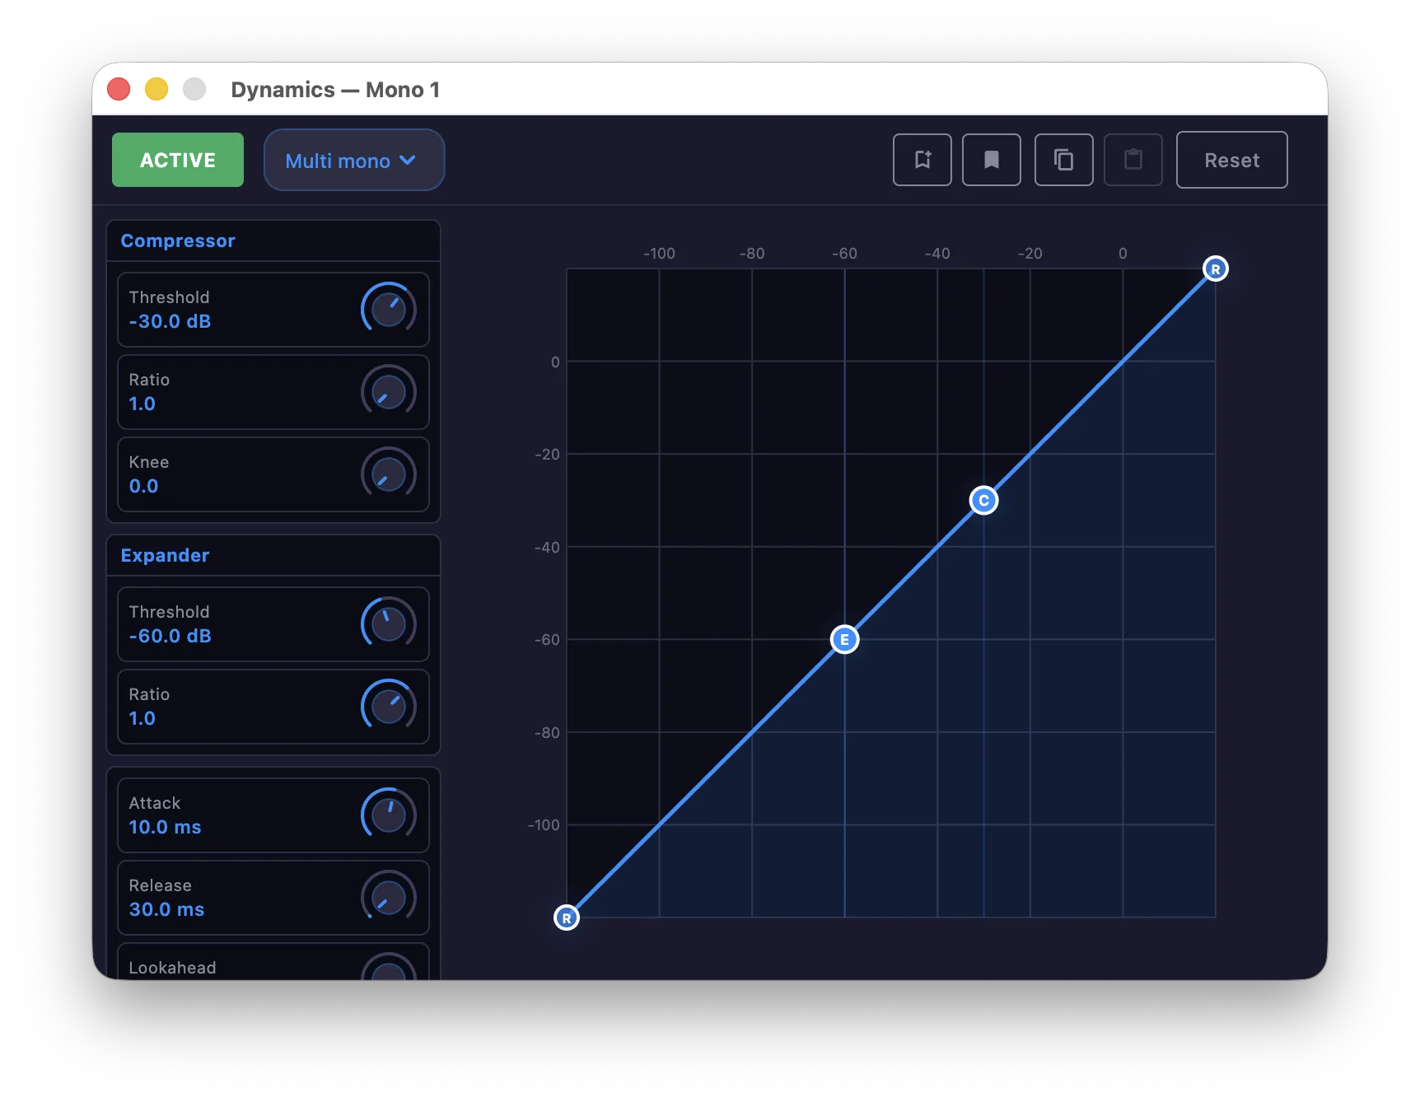1420x1102 pixels.
Task: Click the Attack value 10.0 ms
Action: coord(165,827)
